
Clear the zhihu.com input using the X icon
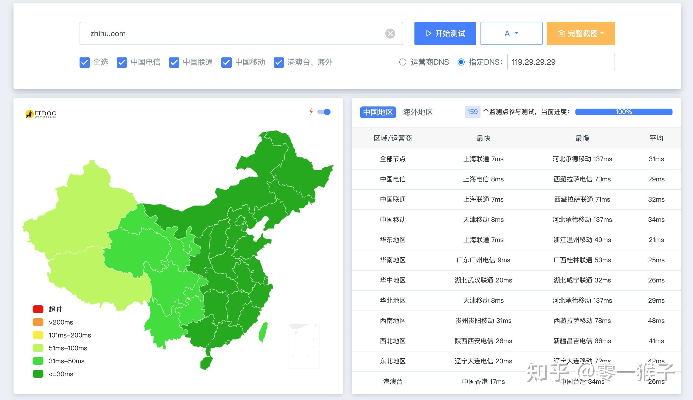tap(390, 33)
